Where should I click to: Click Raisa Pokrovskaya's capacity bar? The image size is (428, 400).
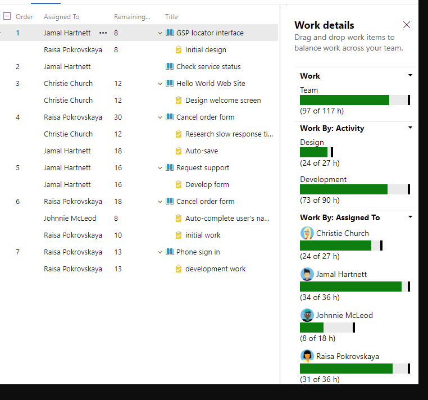click(355, 369)
